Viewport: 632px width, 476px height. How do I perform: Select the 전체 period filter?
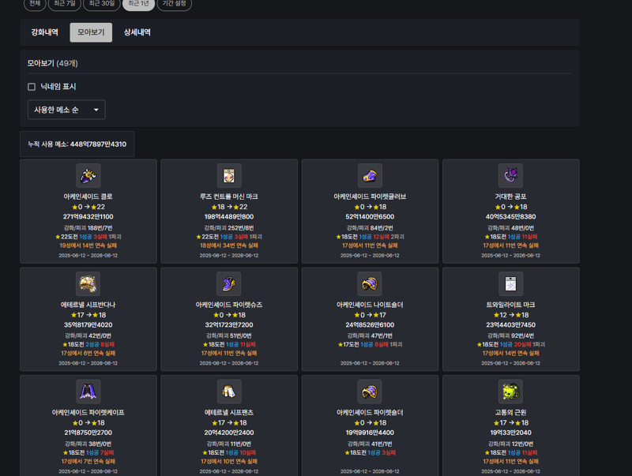pyautogui.click(x=35, y=4)
